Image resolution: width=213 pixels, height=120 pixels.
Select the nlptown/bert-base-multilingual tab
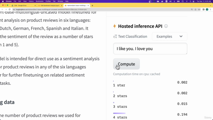pyautogui.click(x=77, y=6)
